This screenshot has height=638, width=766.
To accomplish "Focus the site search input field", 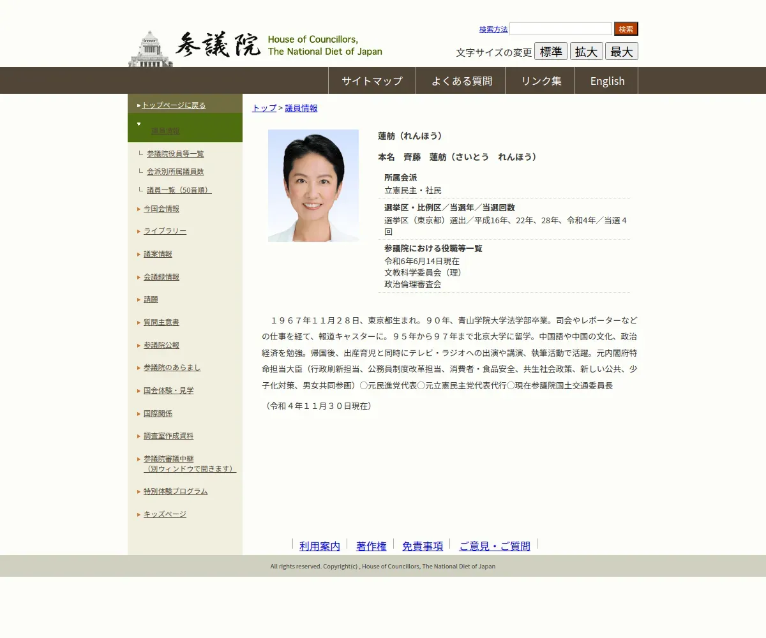I will 560,29.
